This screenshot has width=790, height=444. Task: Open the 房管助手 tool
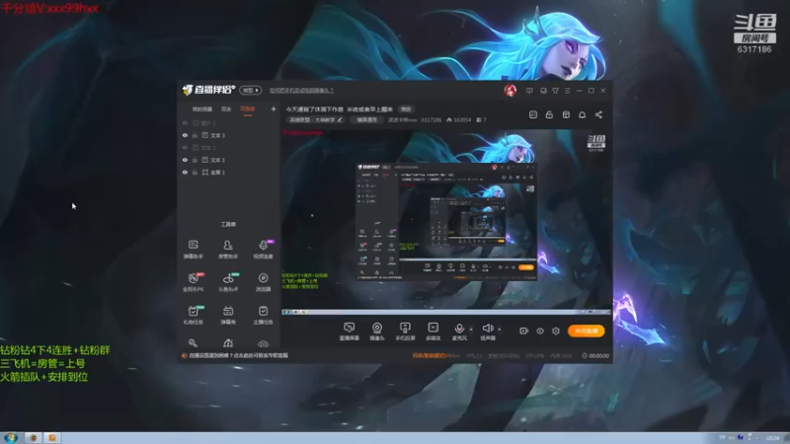[228, 249]
